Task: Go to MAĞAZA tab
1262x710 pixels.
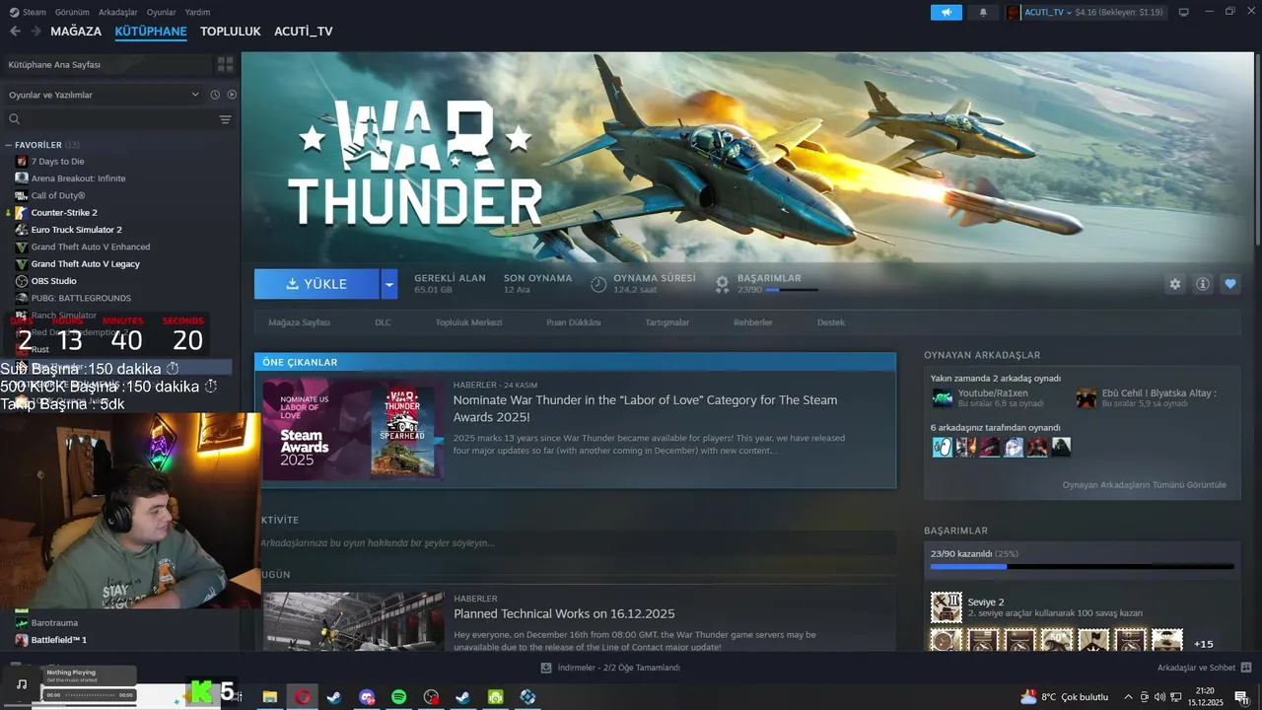Action: point(76,32)
